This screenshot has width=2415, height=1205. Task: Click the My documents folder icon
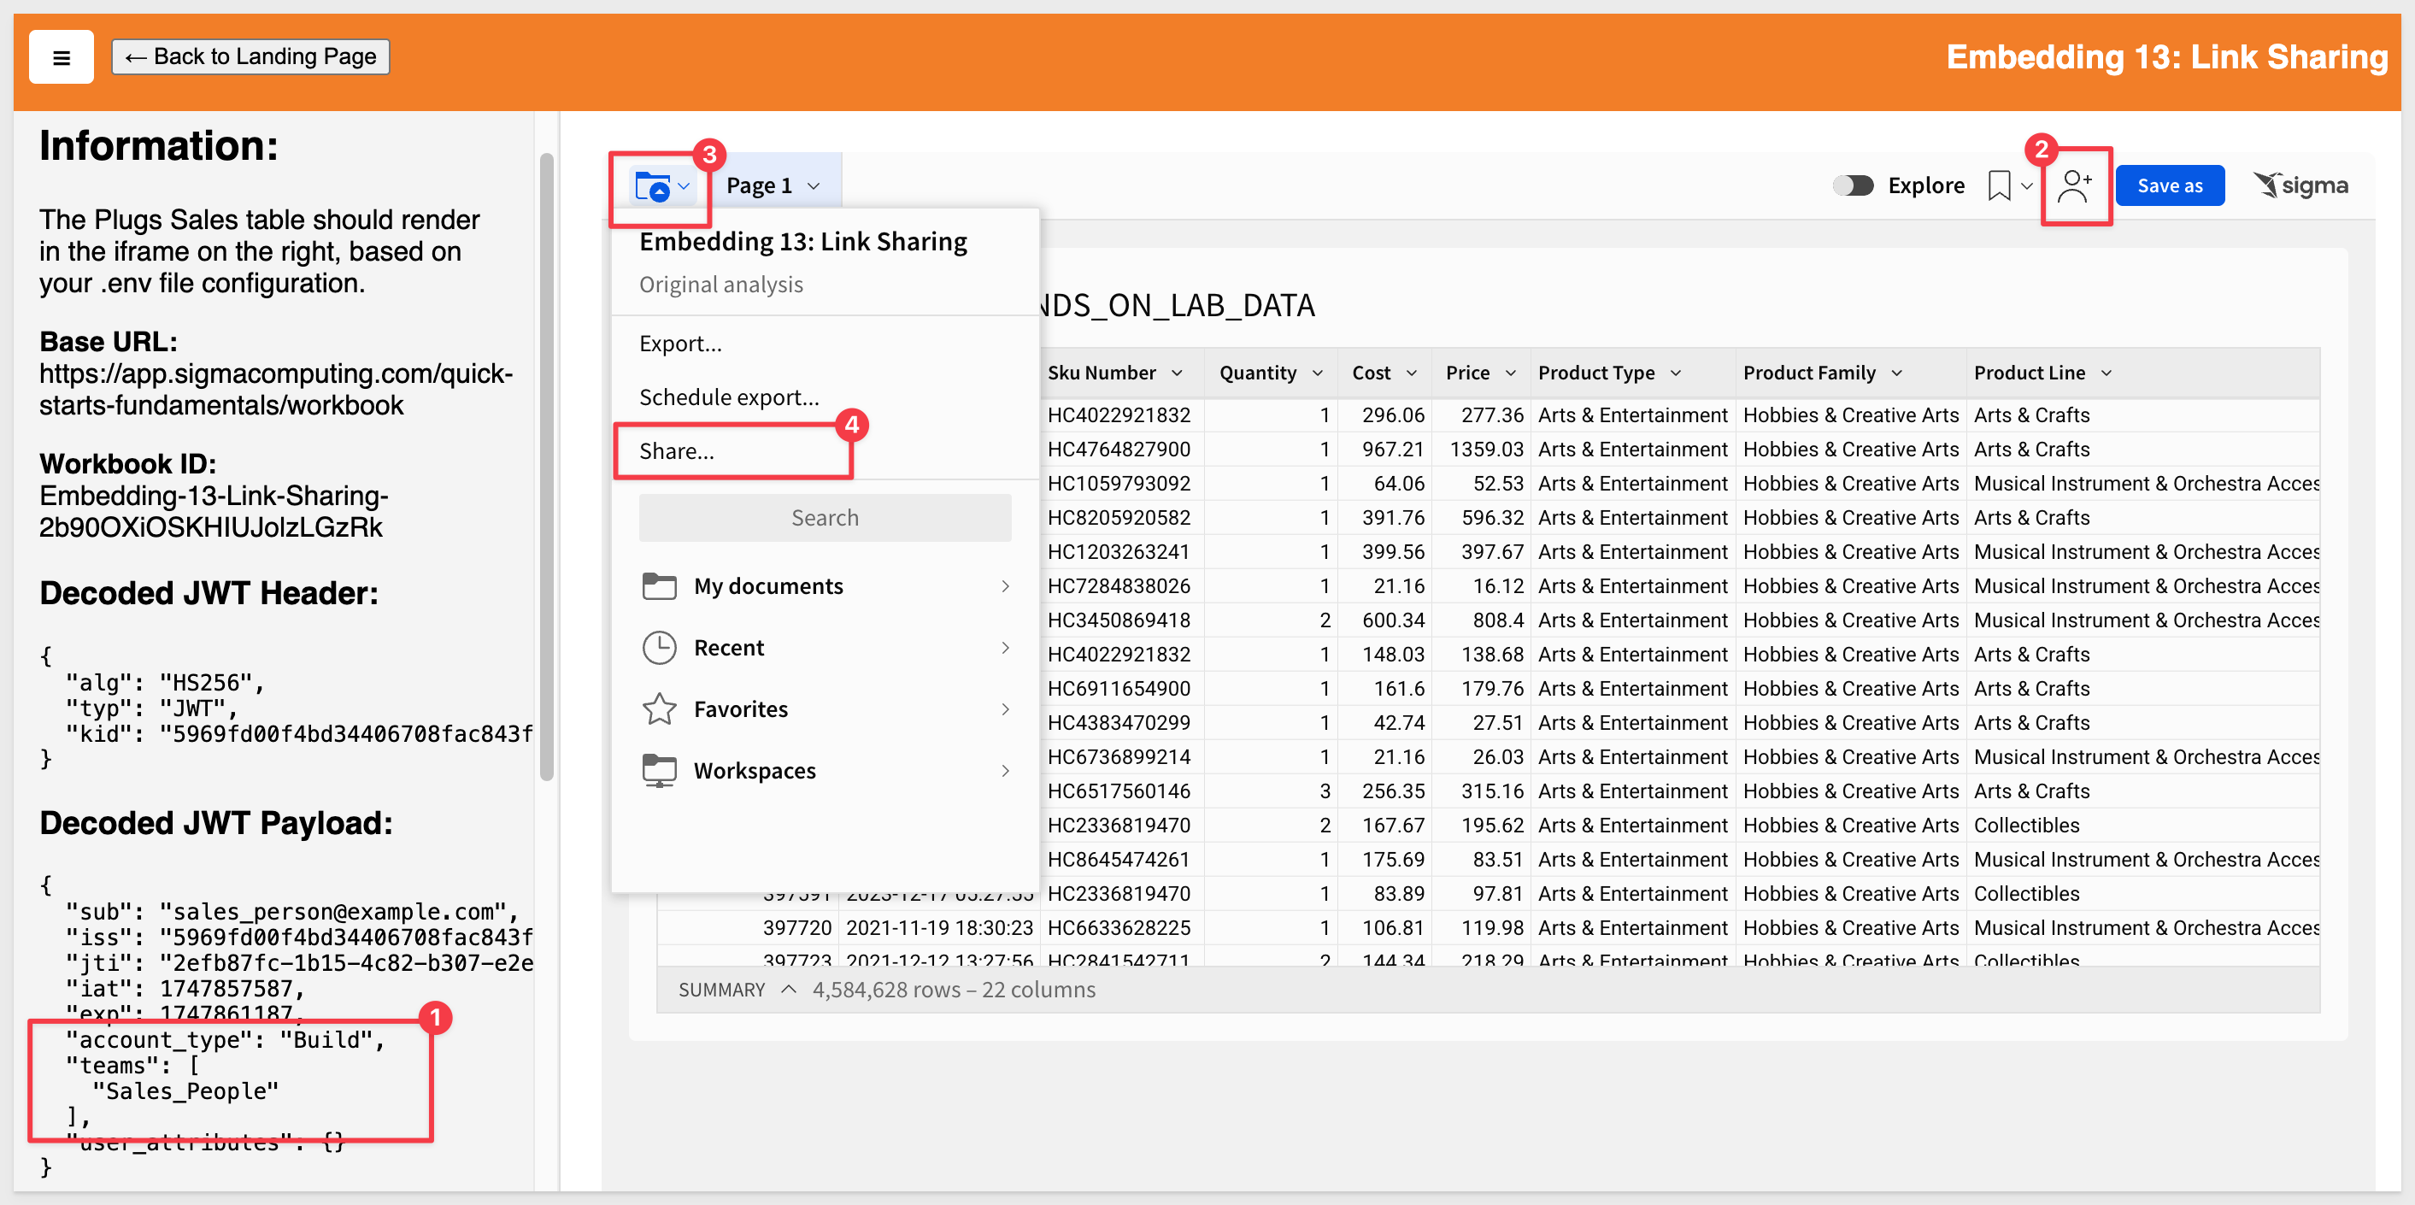point(659,586)
